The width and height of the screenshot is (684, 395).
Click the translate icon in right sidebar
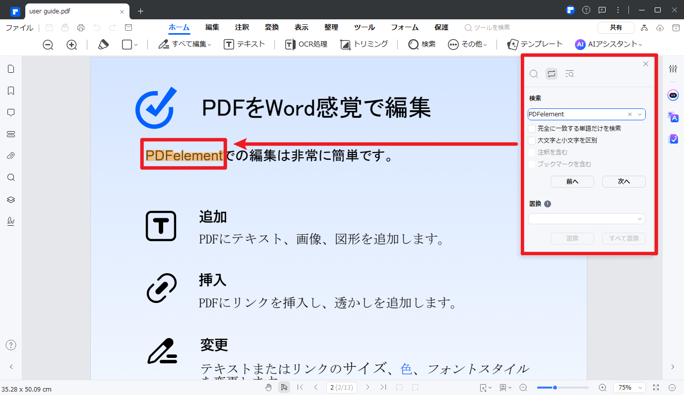[673, 117]
